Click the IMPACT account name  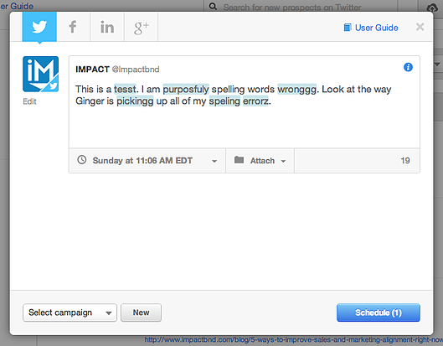(x=92, y=70)
